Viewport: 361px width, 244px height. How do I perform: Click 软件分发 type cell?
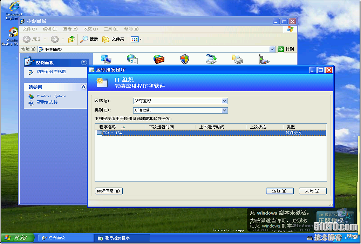[x=294, y=133]
